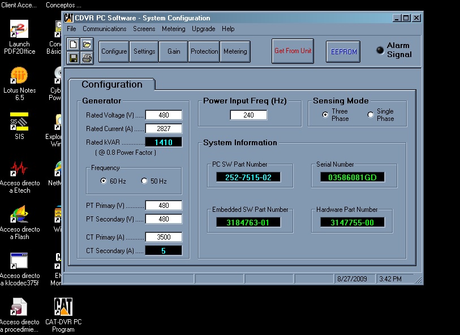The width and height of the screenshot is (460, 335).
Task: Select the 60 Hz frequency option
Action: tap(104, 181)
